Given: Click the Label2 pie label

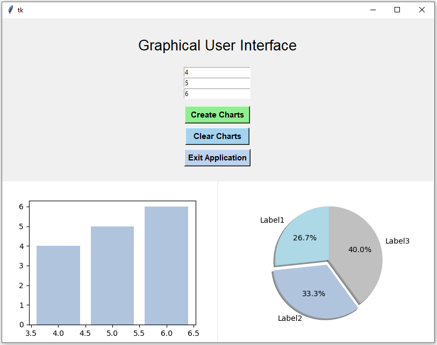Looking at the screenshot, I should click(x=290, y=318).
